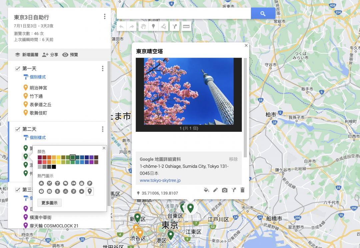
Task: Select the add marker tool in toolbar
Action: click(x=153, y=27)
